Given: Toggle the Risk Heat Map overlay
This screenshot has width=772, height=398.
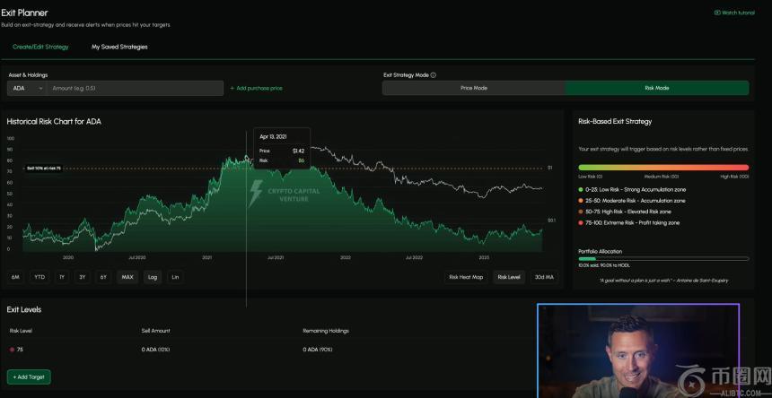Looking at the screenshot, I should [x=466, y=277].
